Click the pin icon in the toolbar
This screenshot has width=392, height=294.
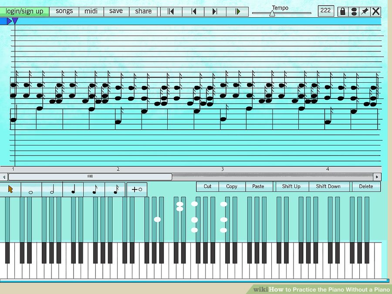(365, 11)
